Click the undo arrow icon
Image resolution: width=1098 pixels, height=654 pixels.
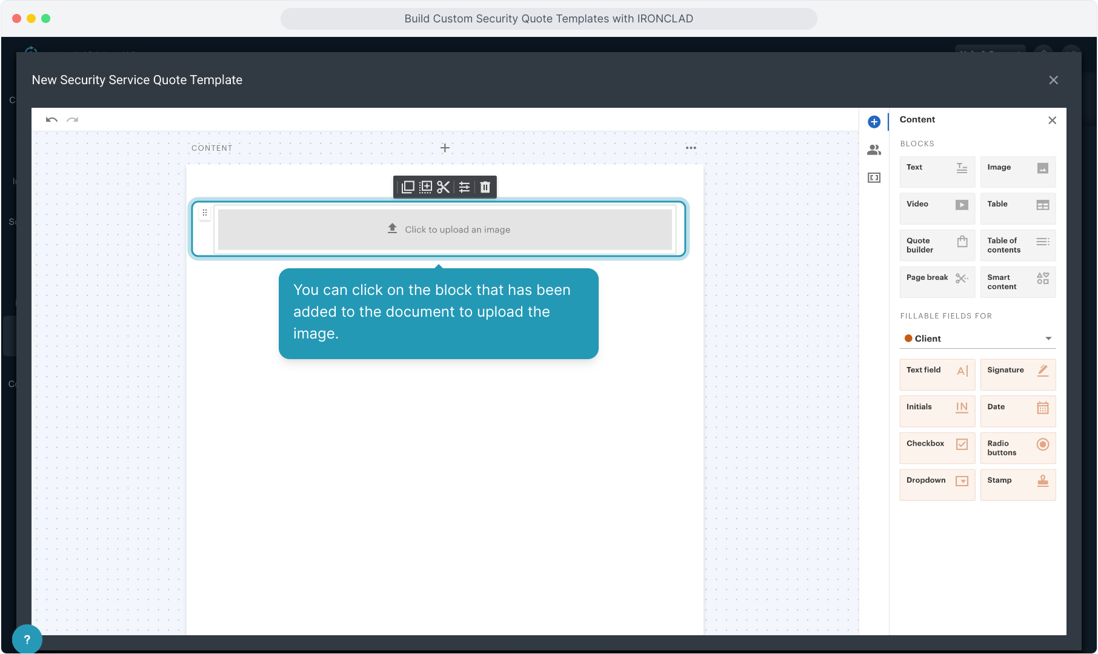coord(52,120)
